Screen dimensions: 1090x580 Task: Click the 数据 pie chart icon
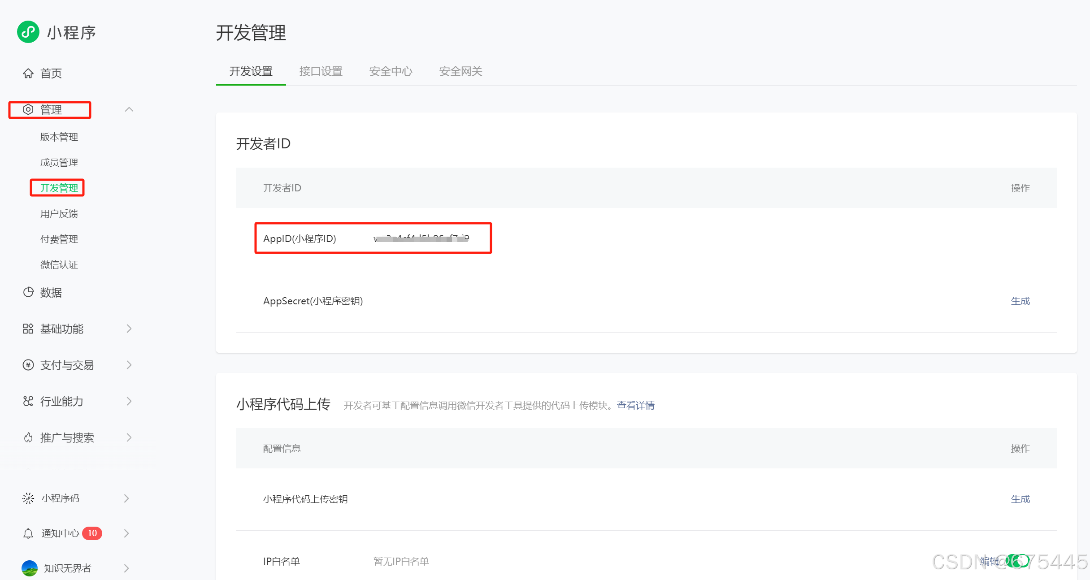pos(28,292)
